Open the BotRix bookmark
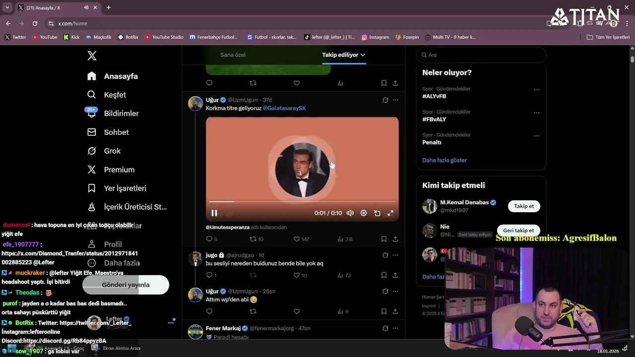635x357 pixels. (128, 37)
